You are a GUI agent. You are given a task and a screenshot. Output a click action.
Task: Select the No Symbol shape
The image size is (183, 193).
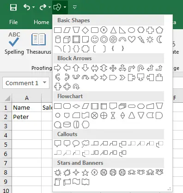tap(113, 39)
